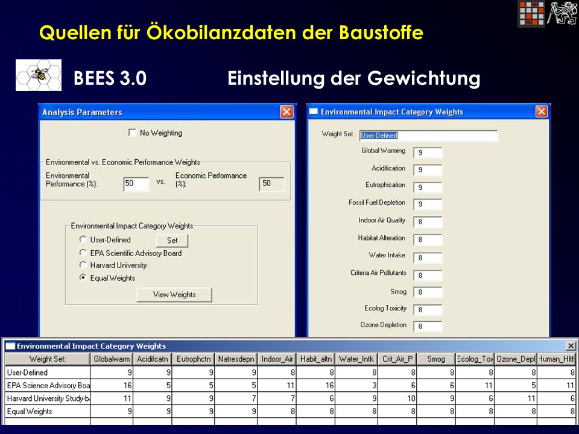Click Harvard row Ozone_Depl value 11
Image resolution: width=579 pixels, height=434 pixels.
coord(516,398)
